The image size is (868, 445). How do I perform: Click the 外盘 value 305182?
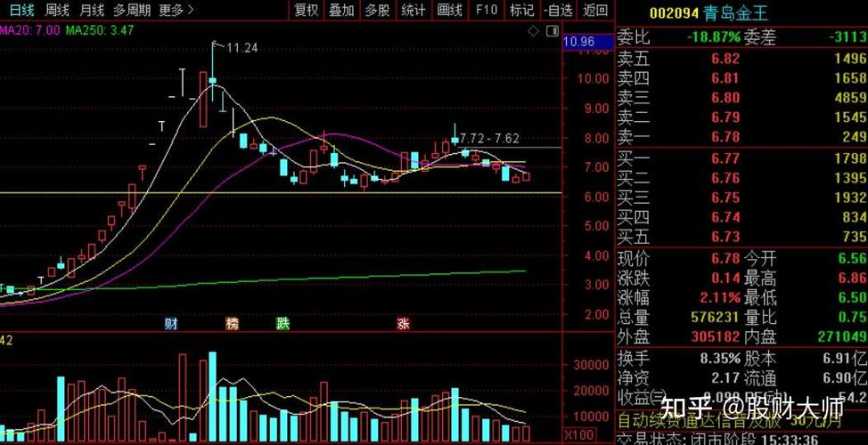[716, 336]
